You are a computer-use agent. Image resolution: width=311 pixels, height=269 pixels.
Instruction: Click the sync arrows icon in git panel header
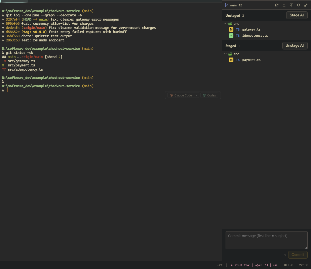[277, 5]
